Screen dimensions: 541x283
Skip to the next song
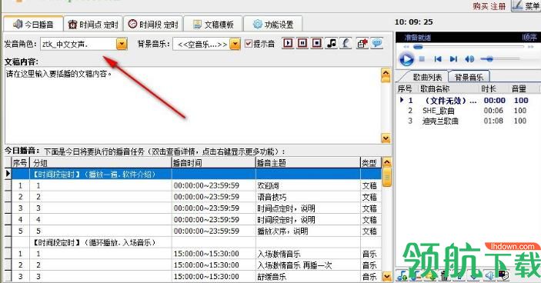(x=453, y=59)
